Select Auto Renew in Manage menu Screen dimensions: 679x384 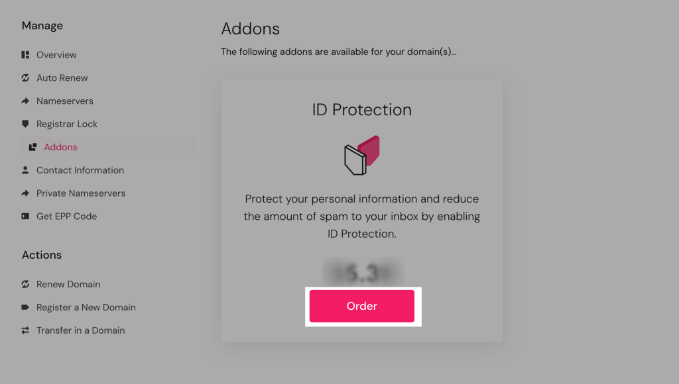[62, 78]
